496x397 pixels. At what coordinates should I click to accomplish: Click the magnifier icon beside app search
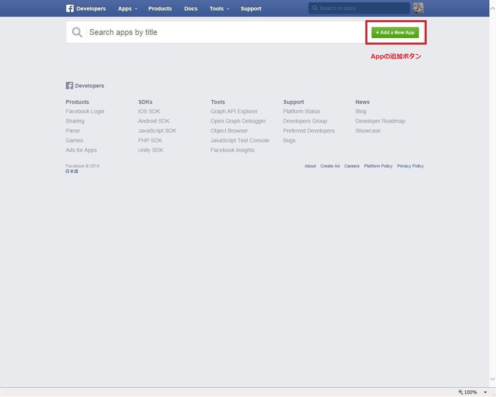tap(77, 32)
